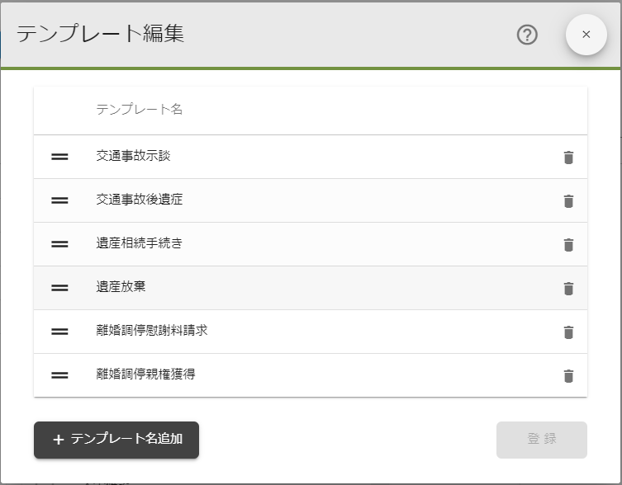Click drag handle for 交通事故示談
This screenshot has height=485, width=622.
[x=59, y=157]
